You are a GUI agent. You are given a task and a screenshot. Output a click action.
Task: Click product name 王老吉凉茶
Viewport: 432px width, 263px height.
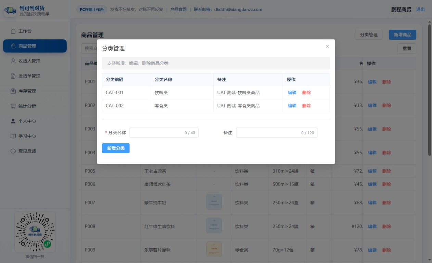coord(155,171)
